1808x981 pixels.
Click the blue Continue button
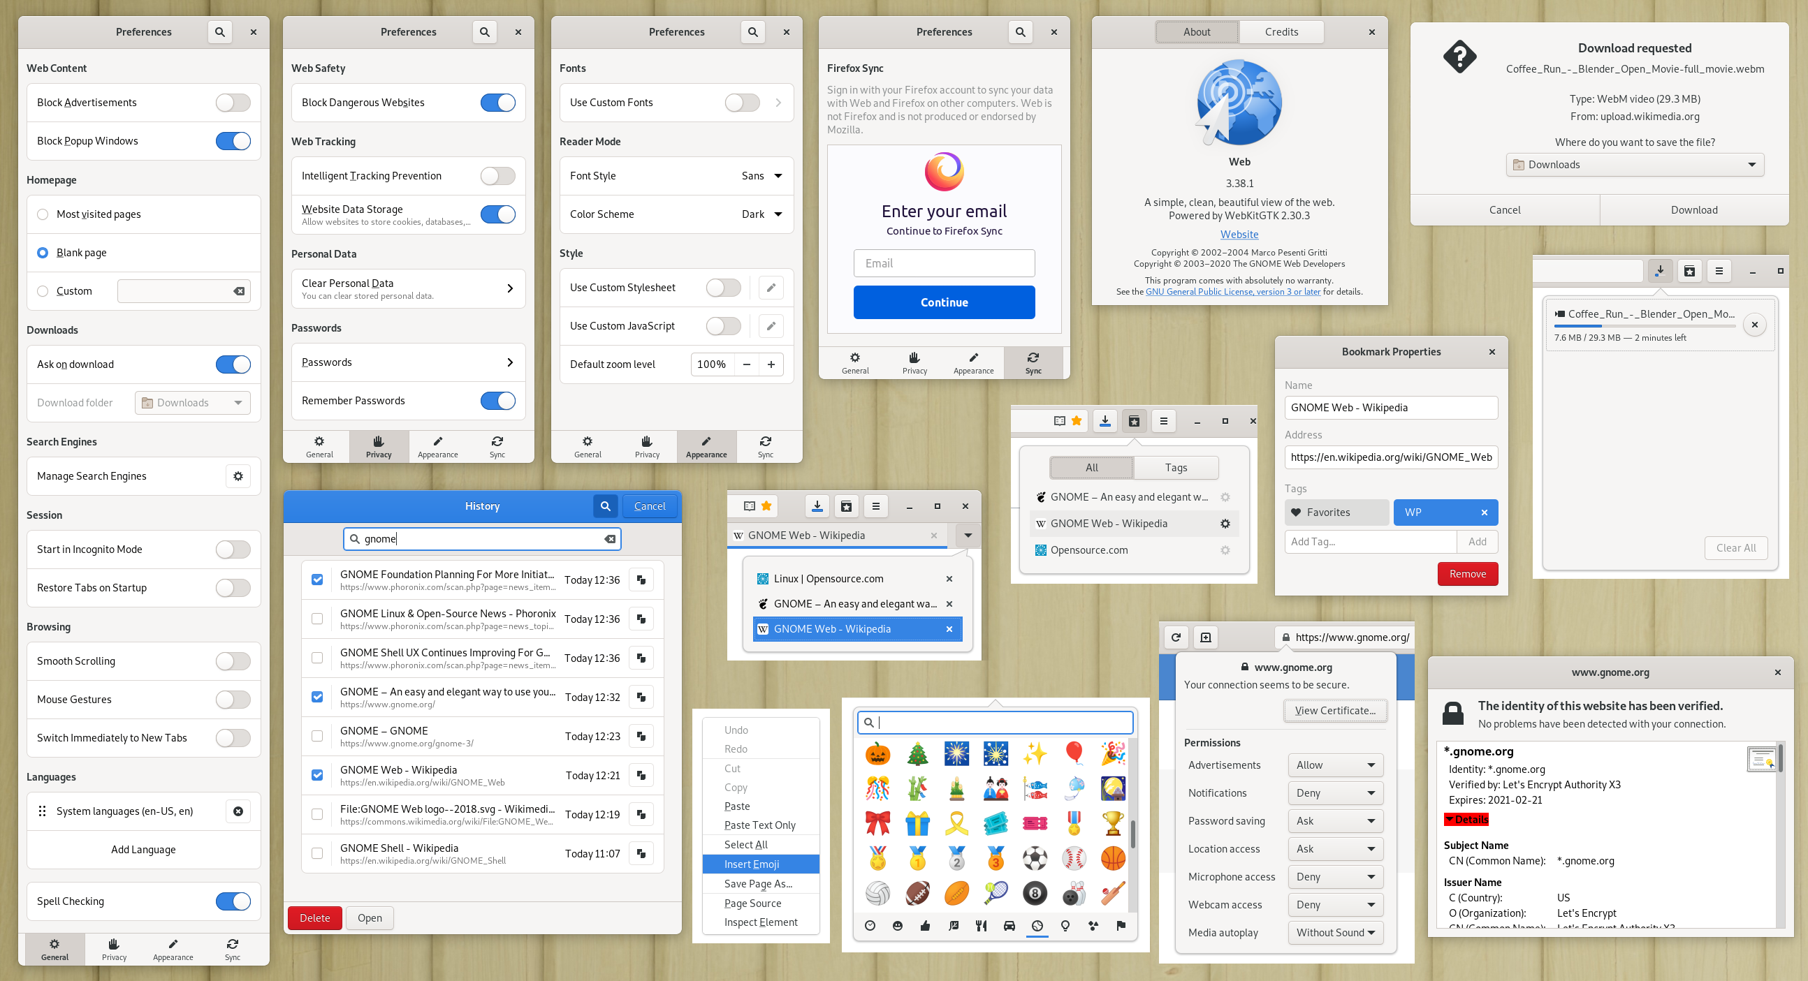[x=944, y=302]
